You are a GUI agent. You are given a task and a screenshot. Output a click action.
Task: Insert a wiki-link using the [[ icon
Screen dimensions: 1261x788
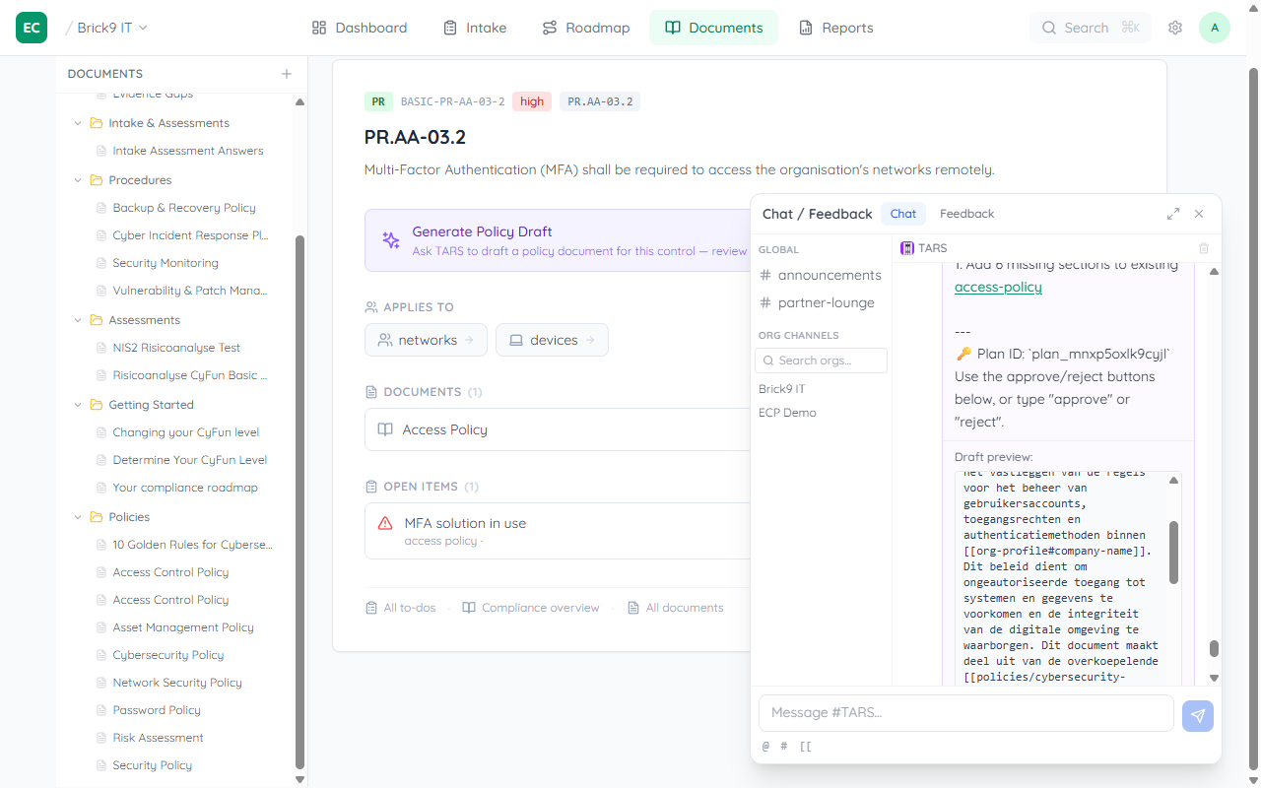[x=805, y=747]
